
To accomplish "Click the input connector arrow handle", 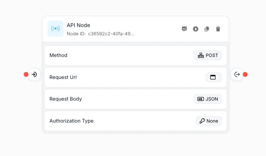I will tap(34, 74).
